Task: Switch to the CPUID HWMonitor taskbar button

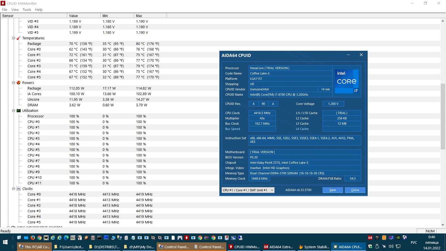Action: pyautogui.click(x=244, y=247)
